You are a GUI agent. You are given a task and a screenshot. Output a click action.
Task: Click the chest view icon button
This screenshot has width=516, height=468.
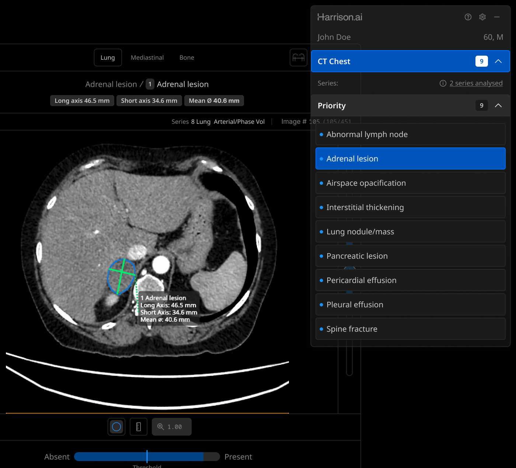298,57
